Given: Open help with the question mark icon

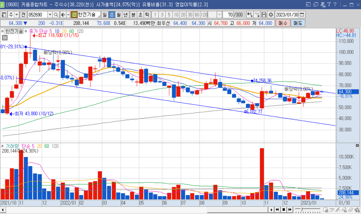Looking at the screenshot, I should (x=335, y=4).
